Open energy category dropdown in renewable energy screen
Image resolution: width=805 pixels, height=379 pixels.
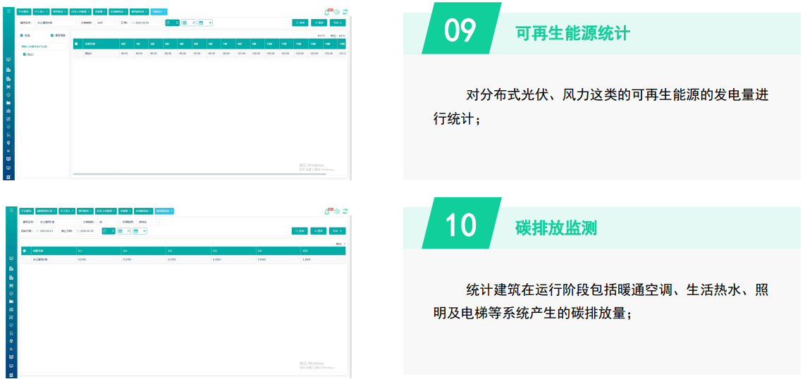coord(106,23)
